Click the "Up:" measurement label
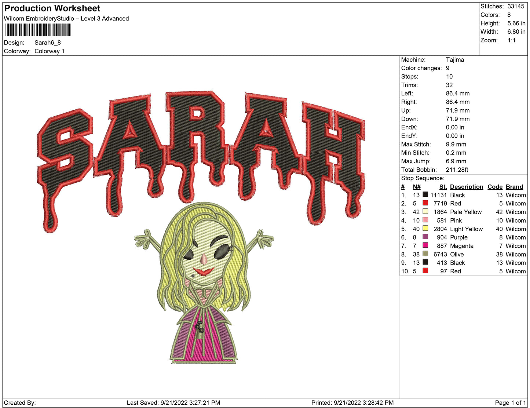 click(406, 110)
